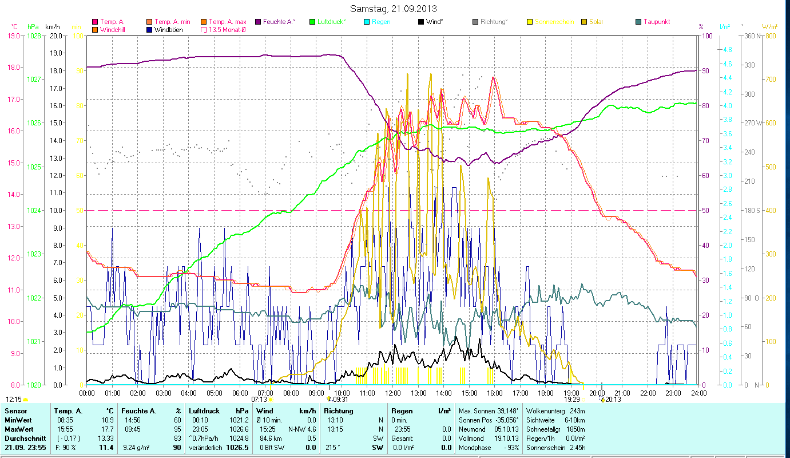This screenshot has width=790, height=458.
Task: Click the 'Mondphase' entry
Action: coord(488,447)
